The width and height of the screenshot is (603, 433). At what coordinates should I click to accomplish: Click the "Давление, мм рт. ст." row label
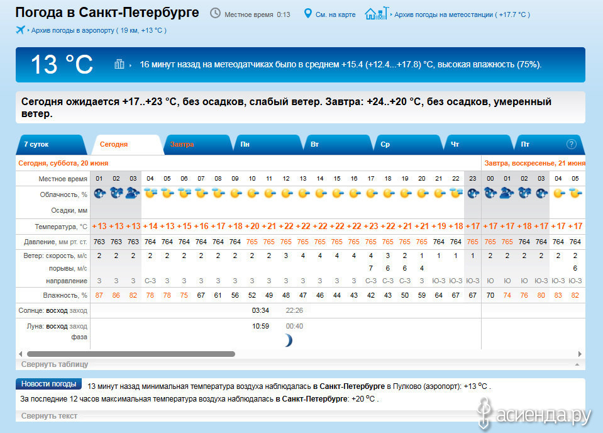coord(55,242)
